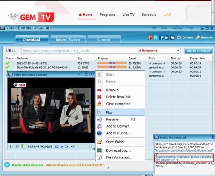Adjust the player volume slider
Screen dimensions: 215x176
[x=85, y=147]
